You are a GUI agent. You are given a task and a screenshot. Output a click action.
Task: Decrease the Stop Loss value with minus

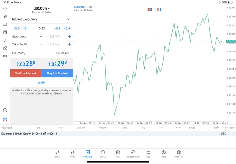coord(41,36)
